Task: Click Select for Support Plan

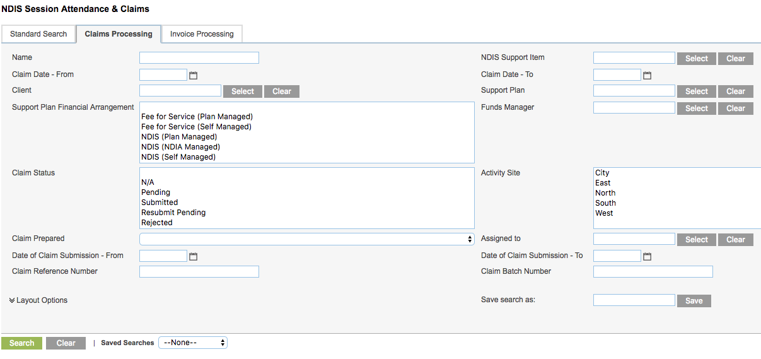Action: point(697,91)
